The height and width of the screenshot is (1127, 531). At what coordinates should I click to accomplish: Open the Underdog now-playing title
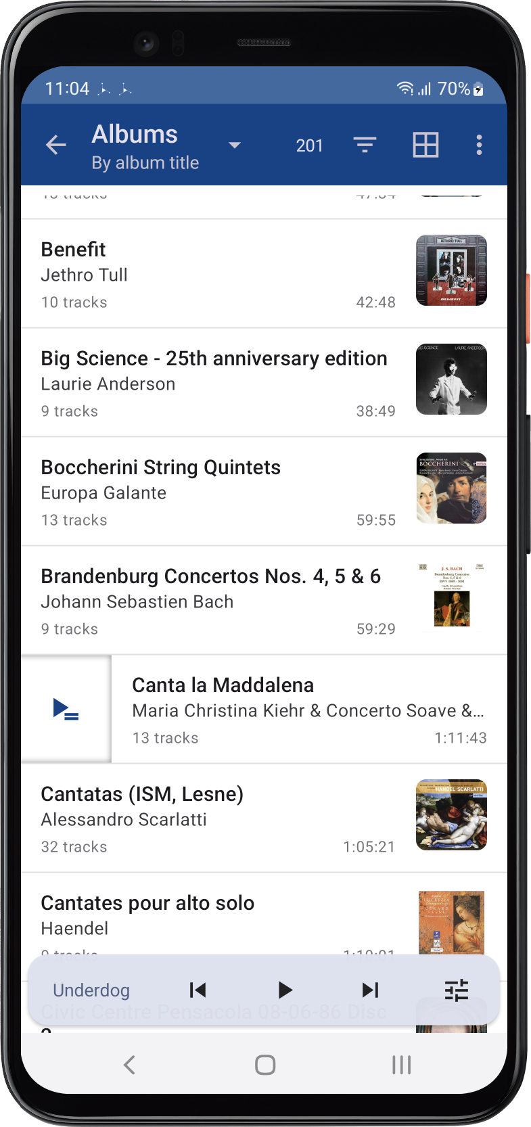[91, 990]
